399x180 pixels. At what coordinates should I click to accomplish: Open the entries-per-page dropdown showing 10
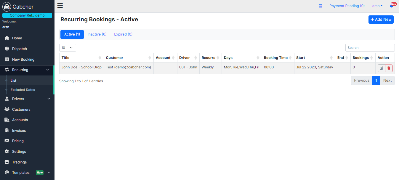pos(68,48)
